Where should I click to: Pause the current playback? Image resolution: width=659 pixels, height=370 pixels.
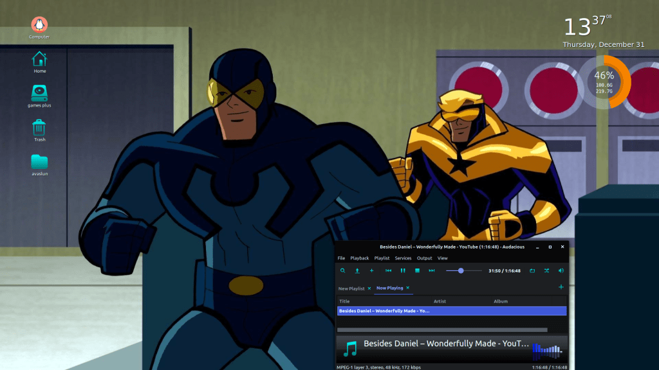pos(403,271)
